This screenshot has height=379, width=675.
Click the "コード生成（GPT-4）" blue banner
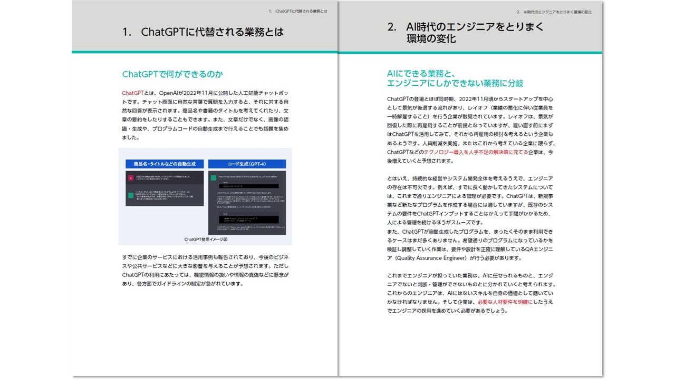point(247,164)
